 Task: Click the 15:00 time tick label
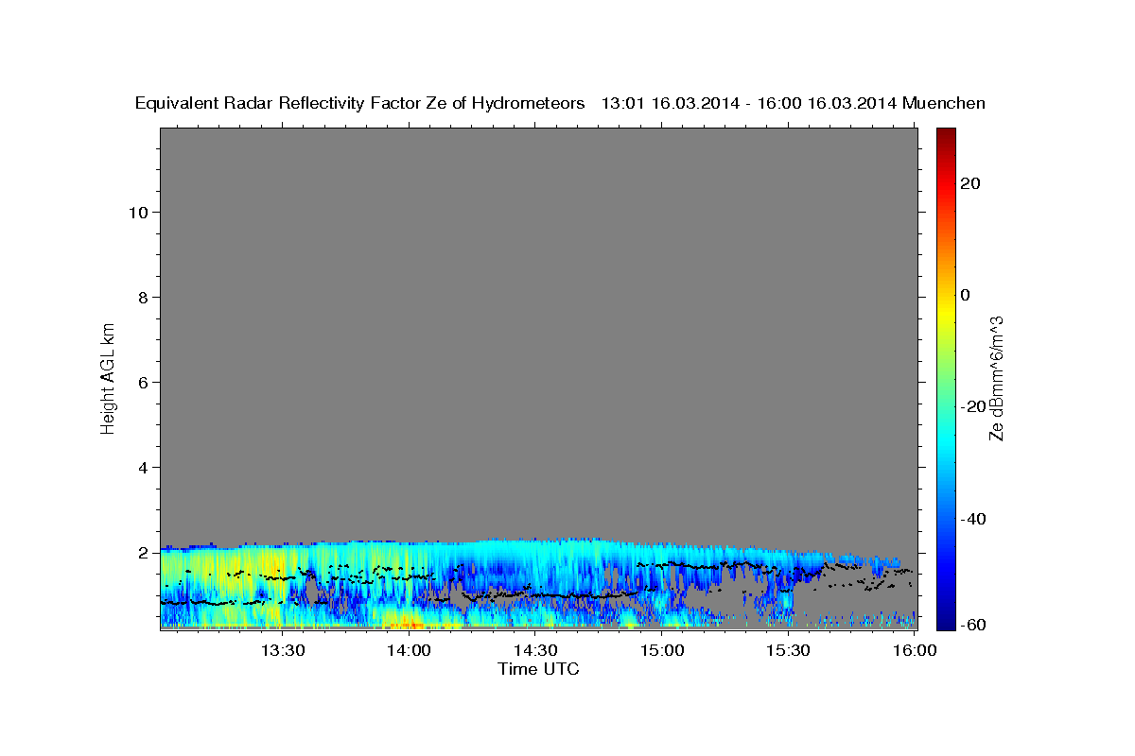coord(662,650)
